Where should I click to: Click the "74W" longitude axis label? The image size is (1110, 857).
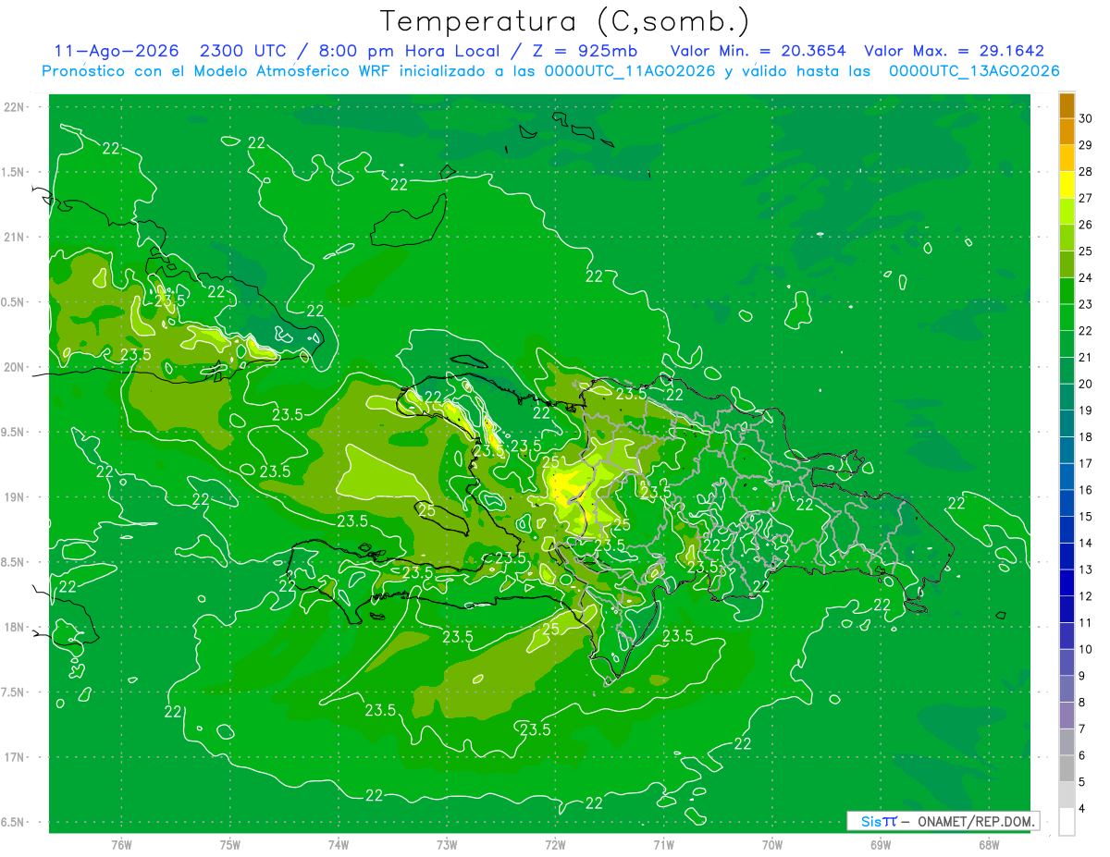[x=339, y=845]
